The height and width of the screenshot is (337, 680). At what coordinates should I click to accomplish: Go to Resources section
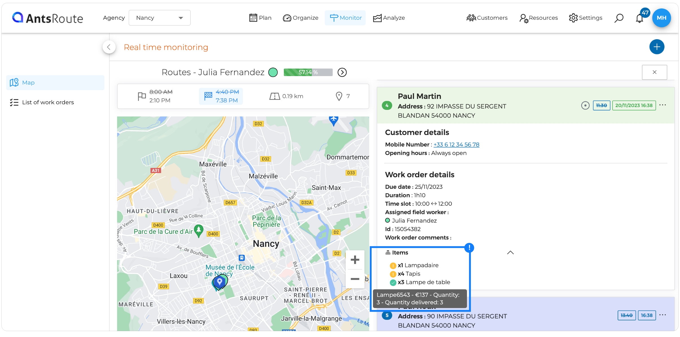tap(539, 18)
